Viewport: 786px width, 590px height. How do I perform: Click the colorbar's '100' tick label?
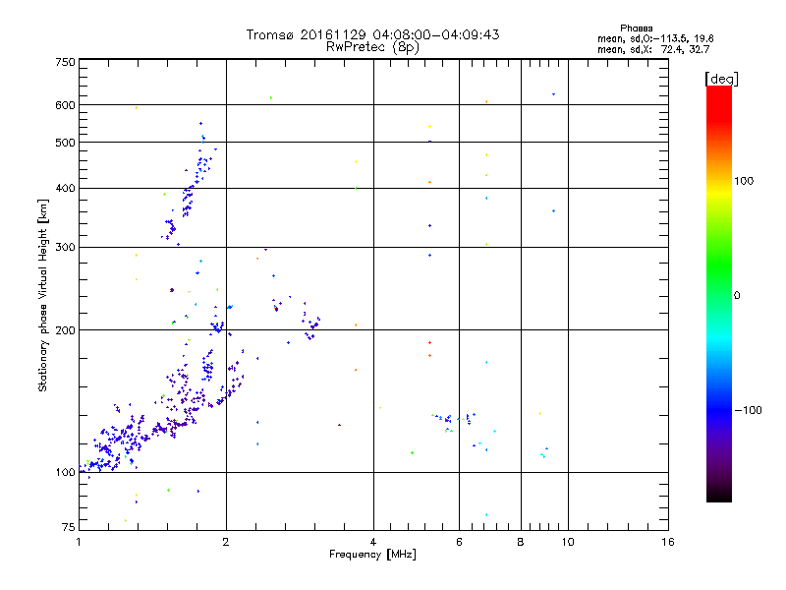click(744, 181)
